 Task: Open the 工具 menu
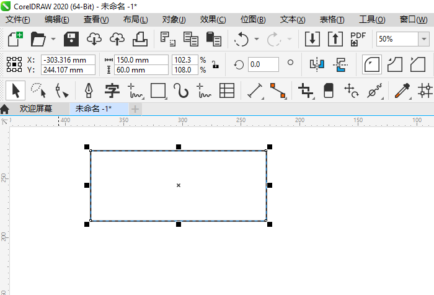click(x=372, y=20)
